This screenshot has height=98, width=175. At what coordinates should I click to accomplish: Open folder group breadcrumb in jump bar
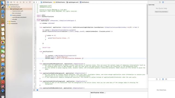(x=59, y=2)
